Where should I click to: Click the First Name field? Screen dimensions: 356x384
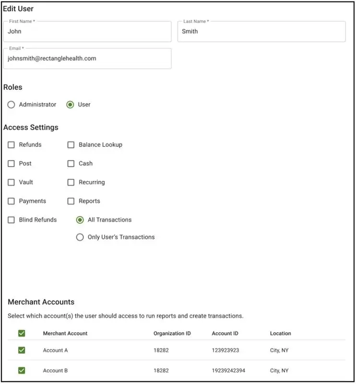click(87, 31)
